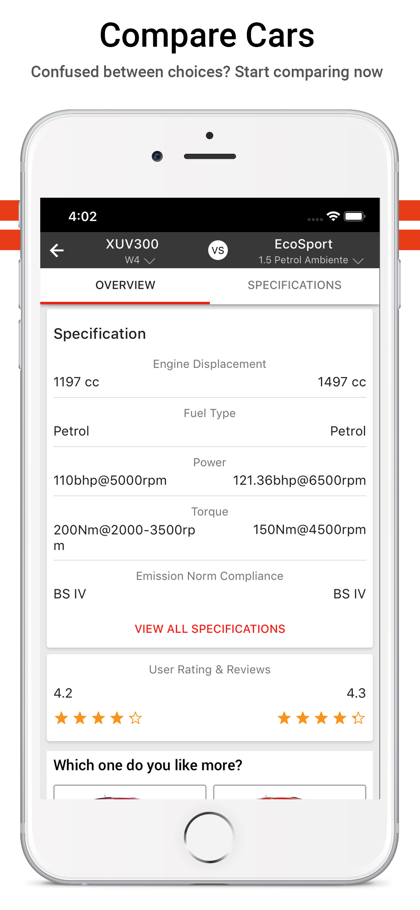Tap the 1197 cc displacement value
The width and height of the screenshot is (420, 910).
point(76,382)
